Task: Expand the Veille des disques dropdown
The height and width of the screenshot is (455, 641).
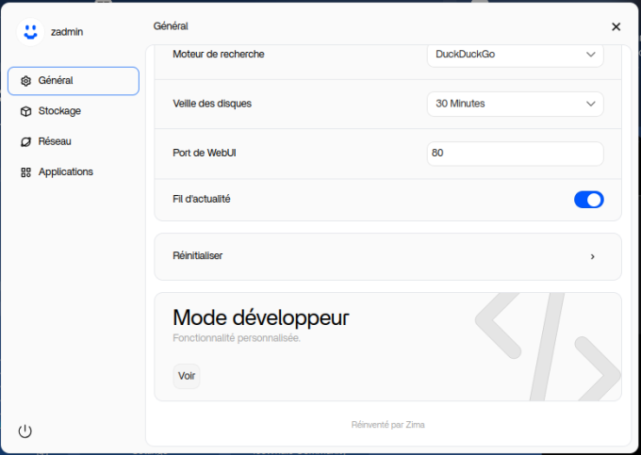Action: pos(515,104)
